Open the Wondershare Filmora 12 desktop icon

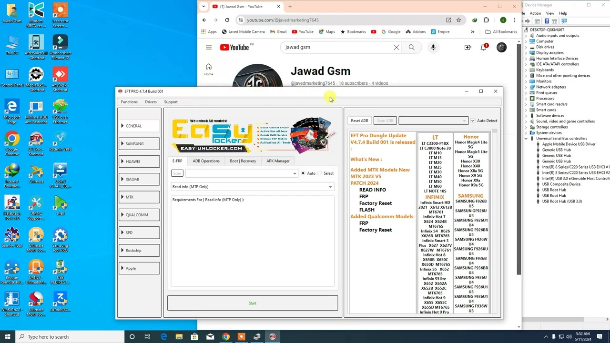tap(60, 48)
